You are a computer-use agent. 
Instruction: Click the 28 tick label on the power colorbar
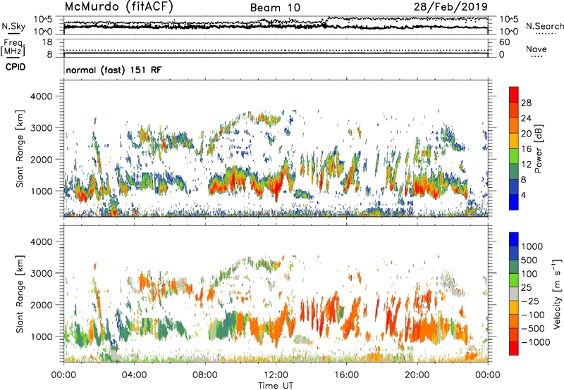pyautogui.click(x=526, y=103)
